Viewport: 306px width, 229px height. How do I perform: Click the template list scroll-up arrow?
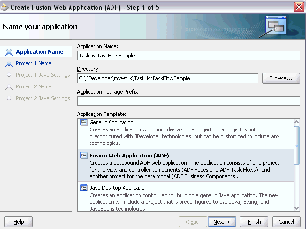tap(297, 122)
